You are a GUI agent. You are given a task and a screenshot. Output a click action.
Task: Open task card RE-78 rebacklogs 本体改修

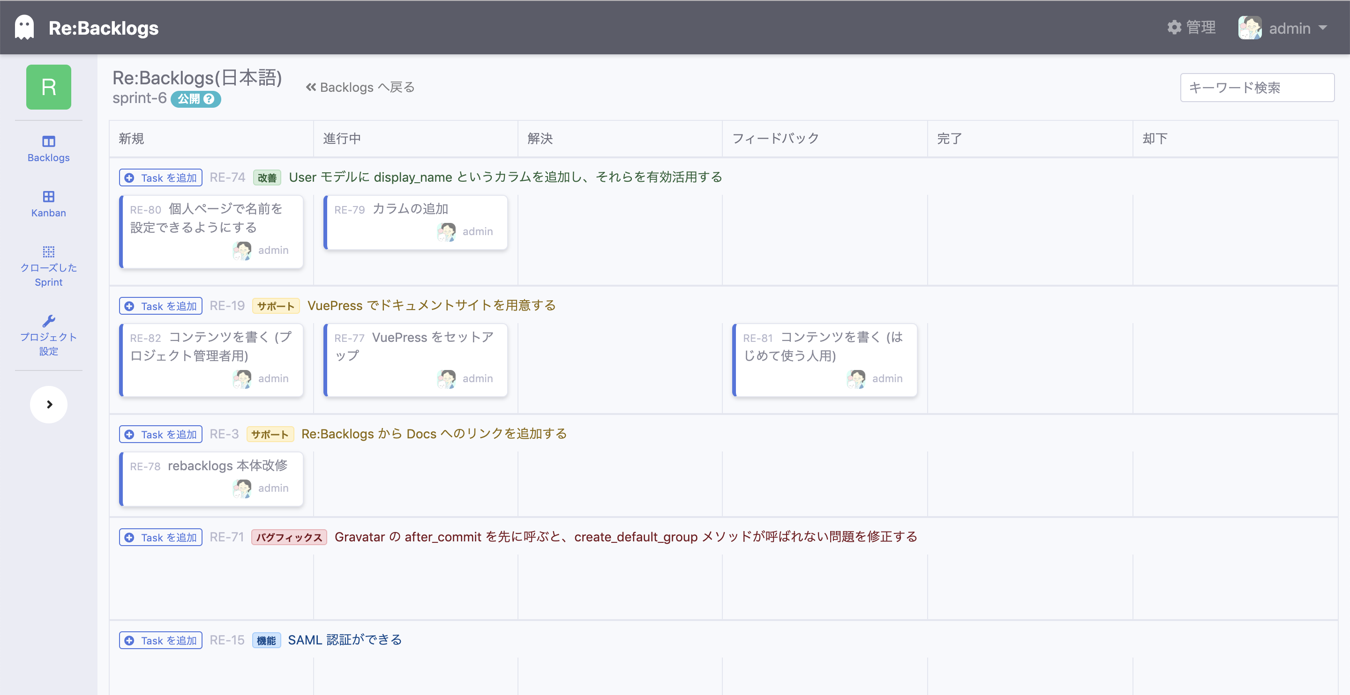(211, 479)
